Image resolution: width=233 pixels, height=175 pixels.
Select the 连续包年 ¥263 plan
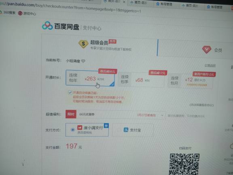pos(90,78)
